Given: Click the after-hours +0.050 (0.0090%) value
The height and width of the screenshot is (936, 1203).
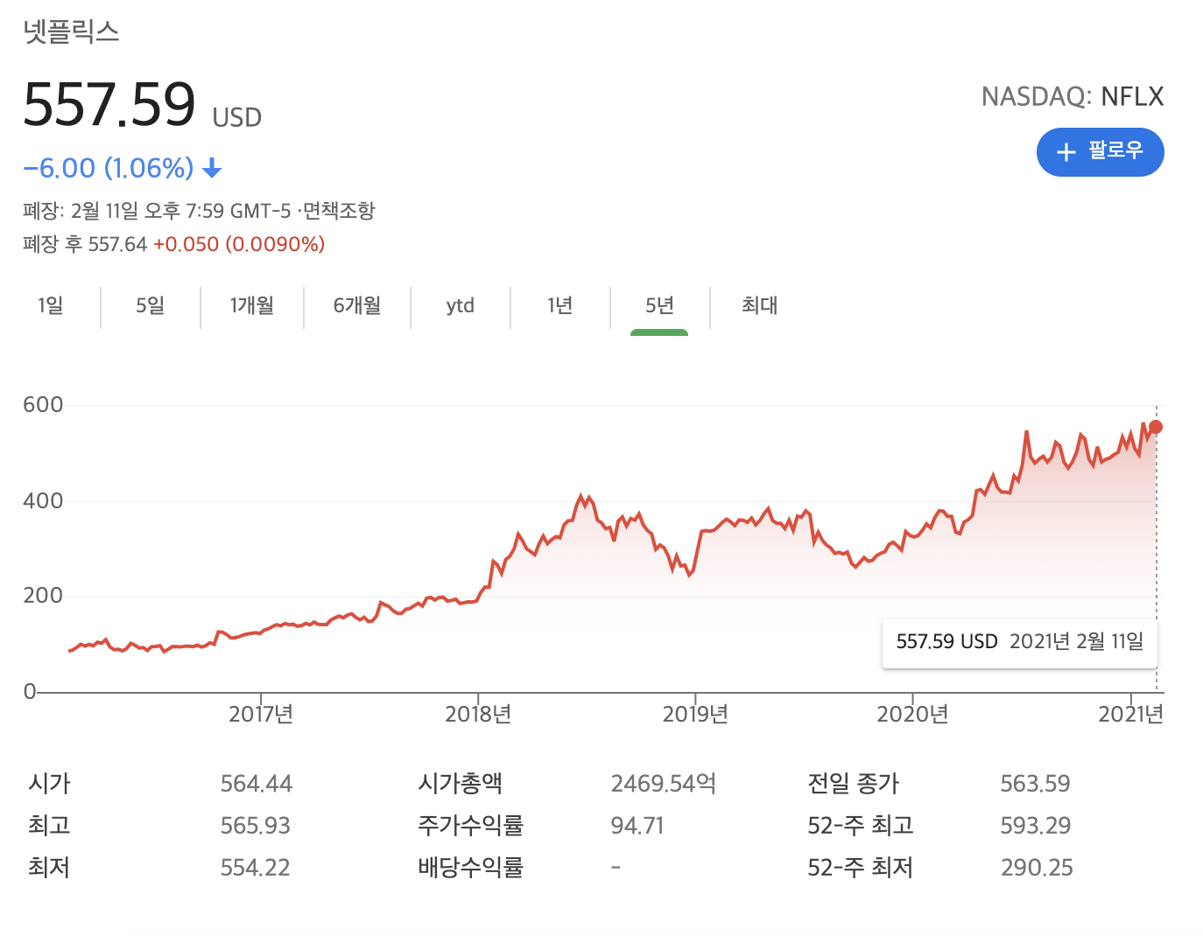Looking at the screenshot, I should [239, 244].
